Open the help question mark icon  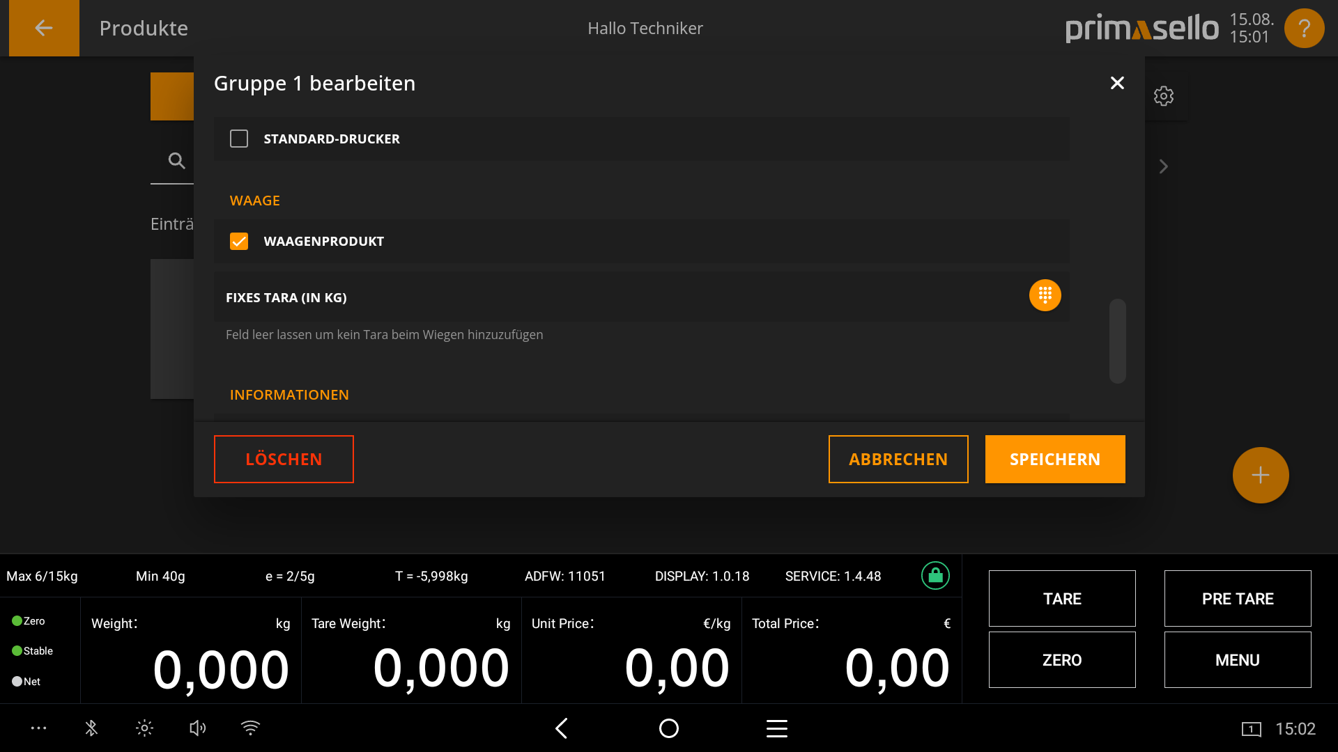pyautogui.click(x=1304, y=28)
